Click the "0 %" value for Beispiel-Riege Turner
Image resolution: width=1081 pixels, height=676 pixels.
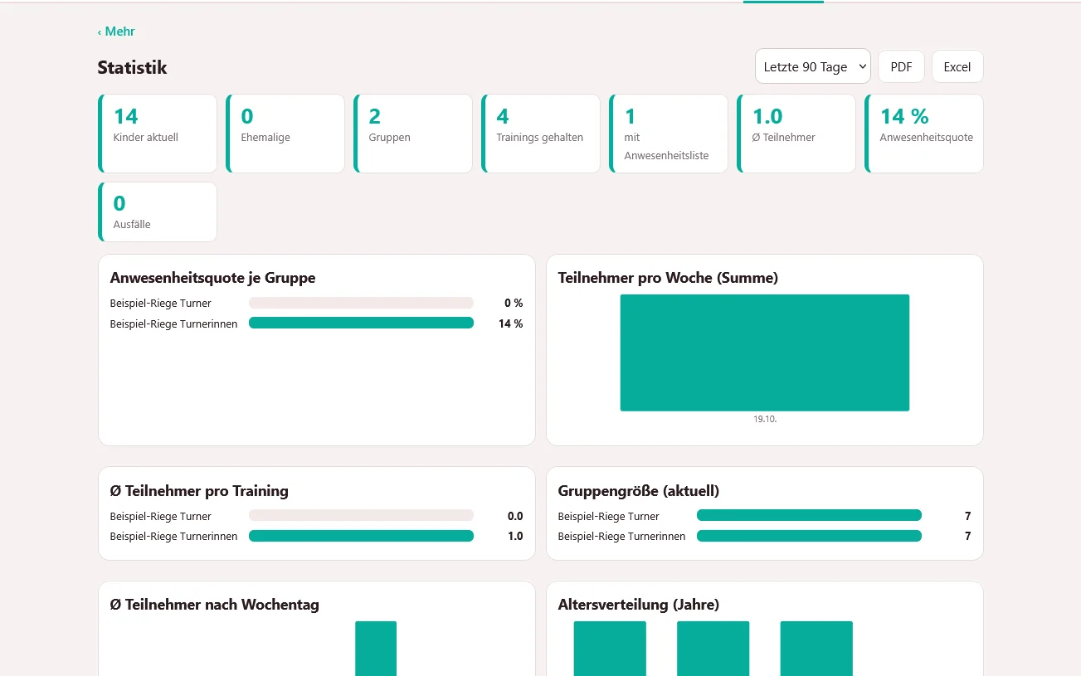click(514, 303)
